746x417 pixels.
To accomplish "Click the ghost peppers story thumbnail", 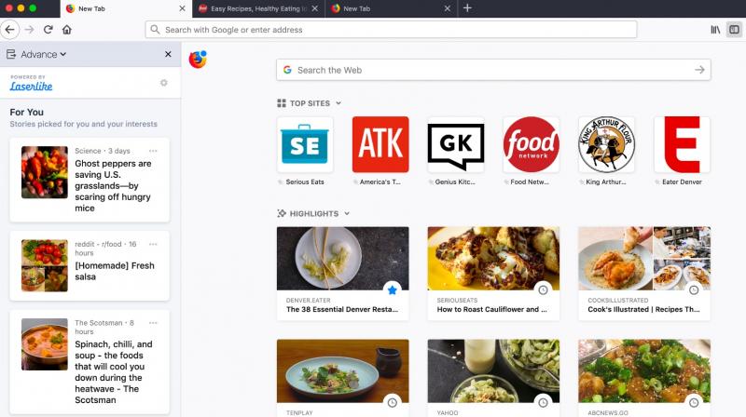I will point(45,172).
